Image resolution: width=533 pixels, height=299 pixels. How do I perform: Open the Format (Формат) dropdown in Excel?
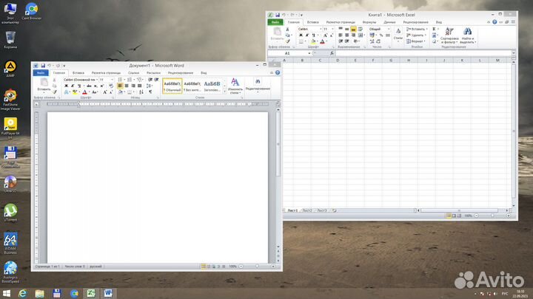416,41
